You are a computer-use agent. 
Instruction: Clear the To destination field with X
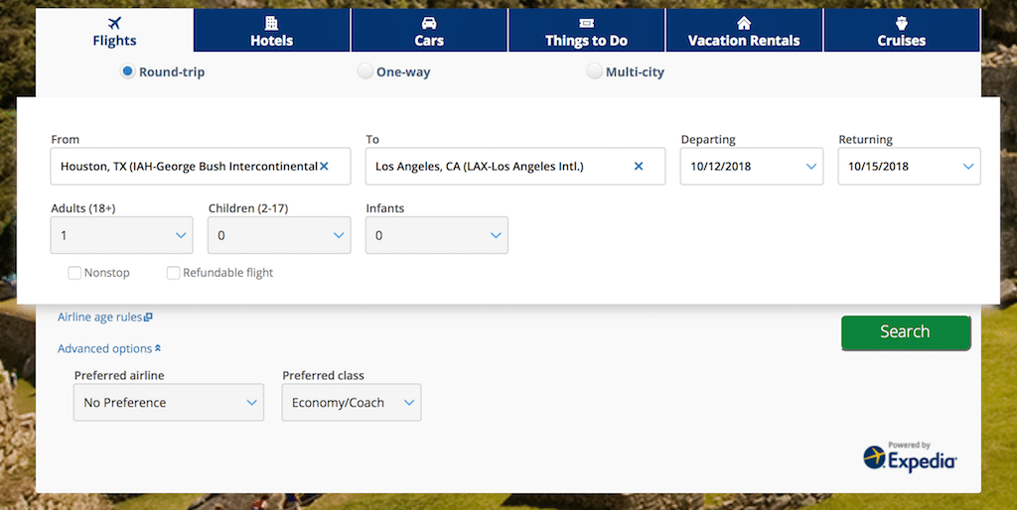click(x=639, y=167)
